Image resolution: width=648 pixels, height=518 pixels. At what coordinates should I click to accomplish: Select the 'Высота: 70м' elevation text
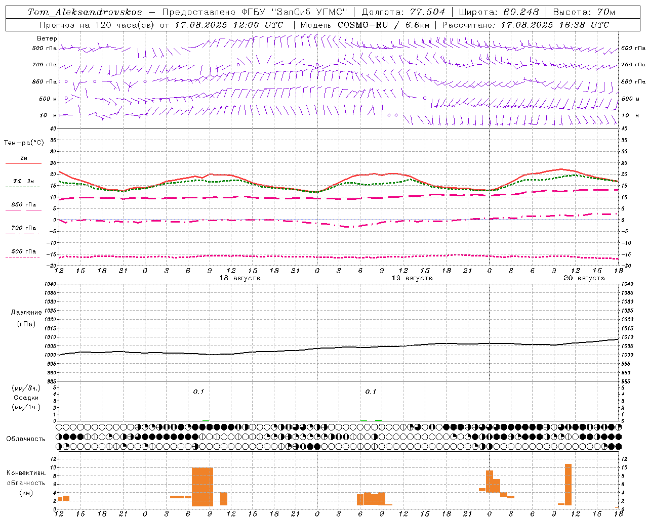point(584,12)
